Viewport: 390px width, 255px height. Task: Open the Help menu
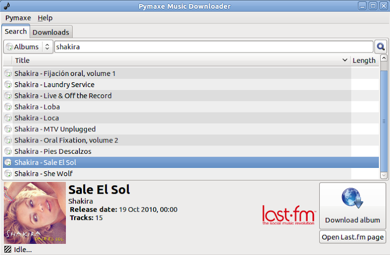pyautogui.click(x=45, y=18)
